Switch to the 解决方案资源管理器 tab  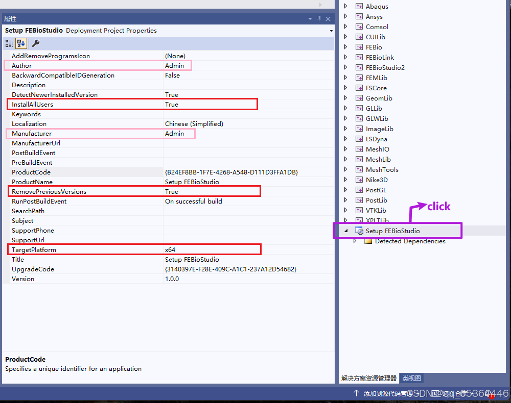369,379
